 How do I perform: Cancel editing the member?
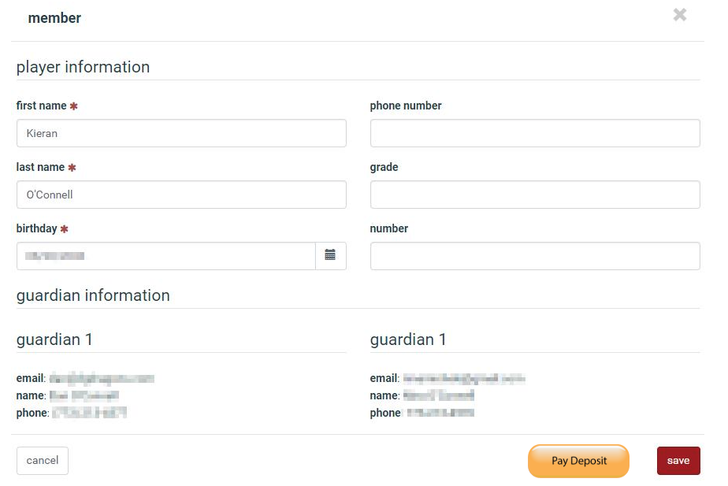point(43,461)
